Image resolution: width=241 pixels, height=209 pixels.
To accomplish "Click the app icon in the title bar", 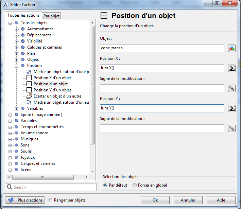I will point(5,5).
